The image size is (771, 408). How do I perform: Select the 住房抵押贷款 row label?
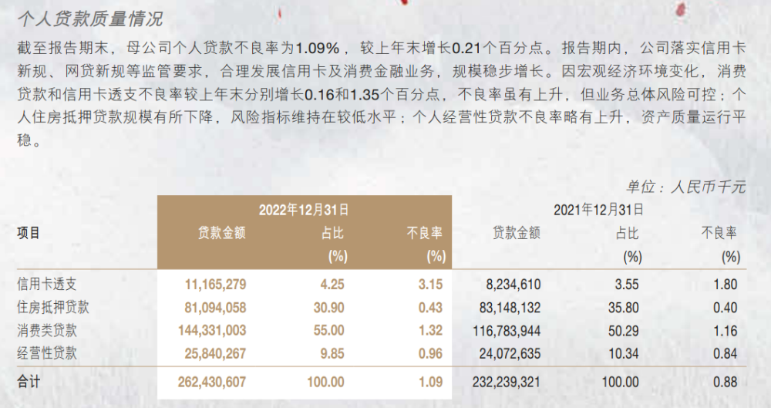coord(53,308)
